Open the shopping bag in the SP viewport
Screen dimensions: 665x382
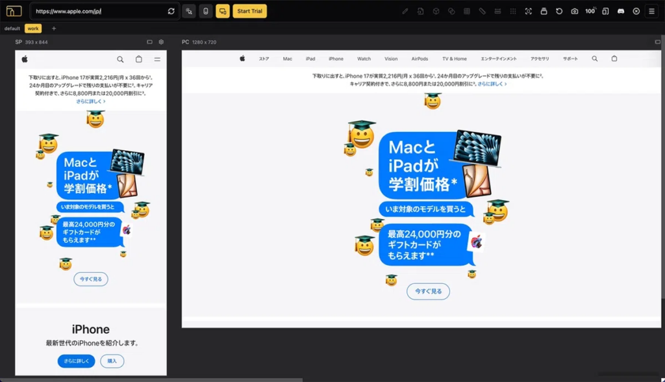(138, 59)
